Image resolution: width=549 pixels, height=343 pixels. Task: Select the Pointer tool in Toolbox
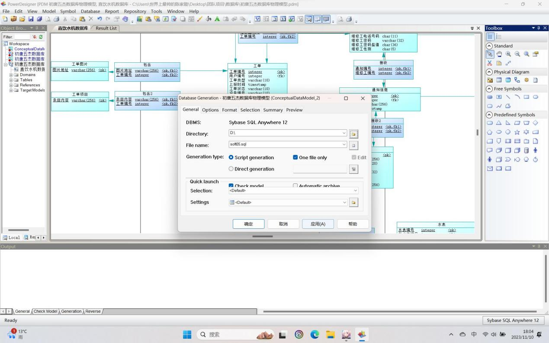click(490, 54)
